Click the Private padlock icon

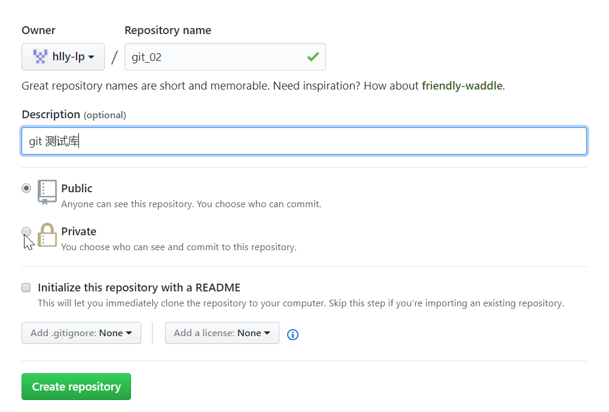[x=47, y=235]
